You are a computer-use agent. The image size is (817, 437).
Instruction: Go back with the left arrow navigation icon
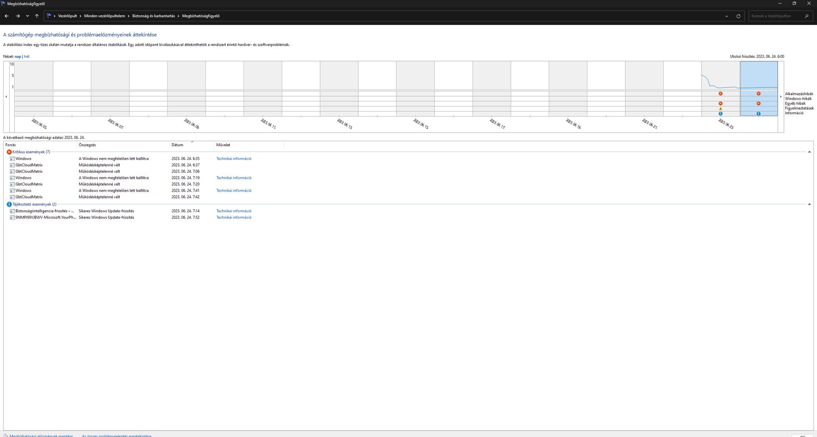(7, 16)
